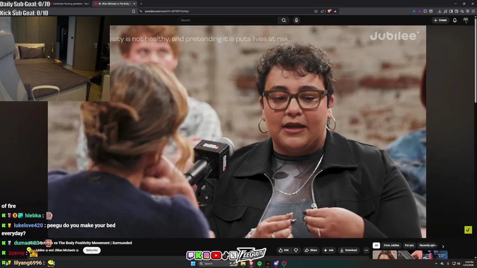This screenshot has height=268, width=477.
Task: Toggle the system tray microphone icon
Action: (x=448, y=264)
